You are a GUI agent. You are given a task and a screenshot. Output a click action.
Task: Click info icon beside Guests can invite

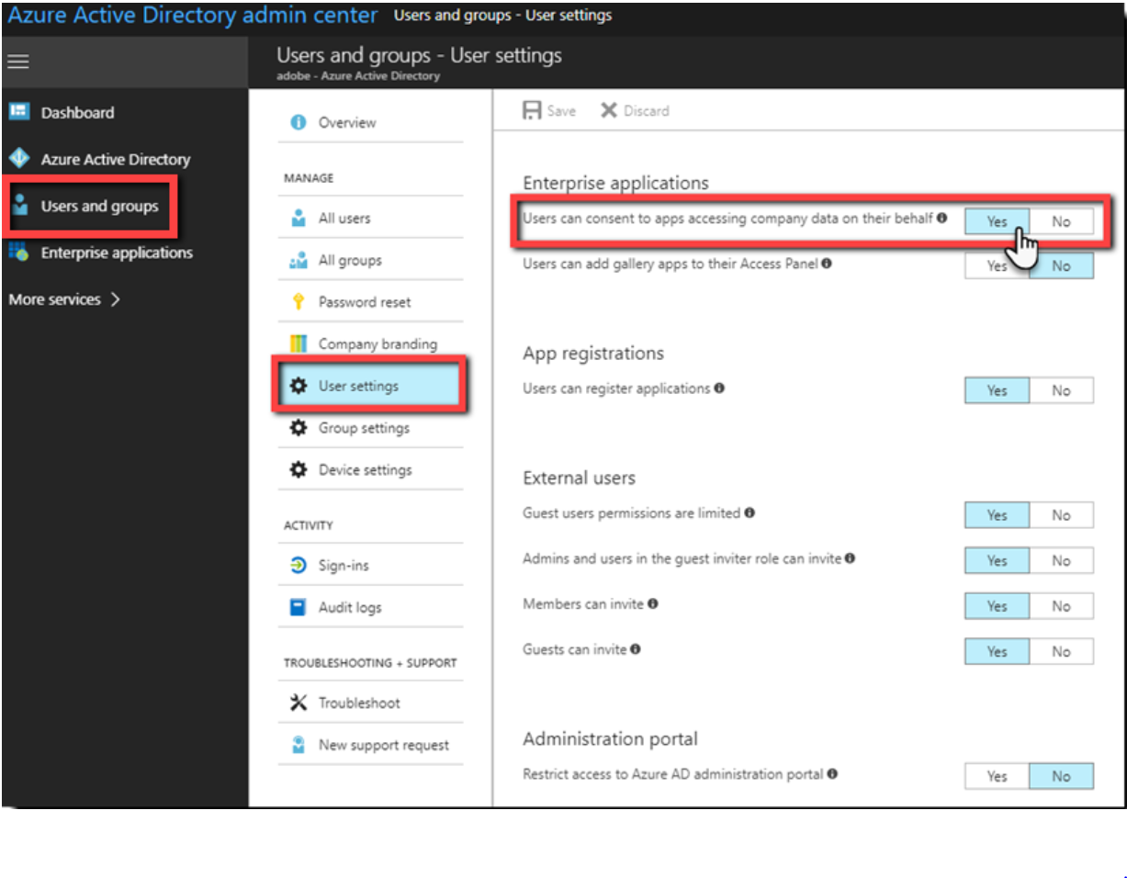[636, 649]
